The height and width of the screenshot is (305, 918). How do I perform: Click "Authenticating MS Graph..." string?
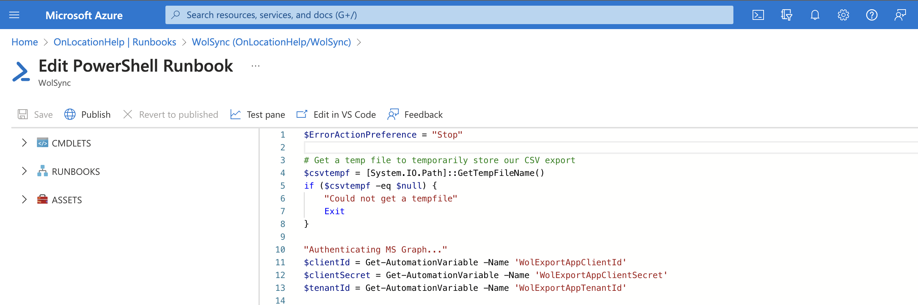[375, 250]
